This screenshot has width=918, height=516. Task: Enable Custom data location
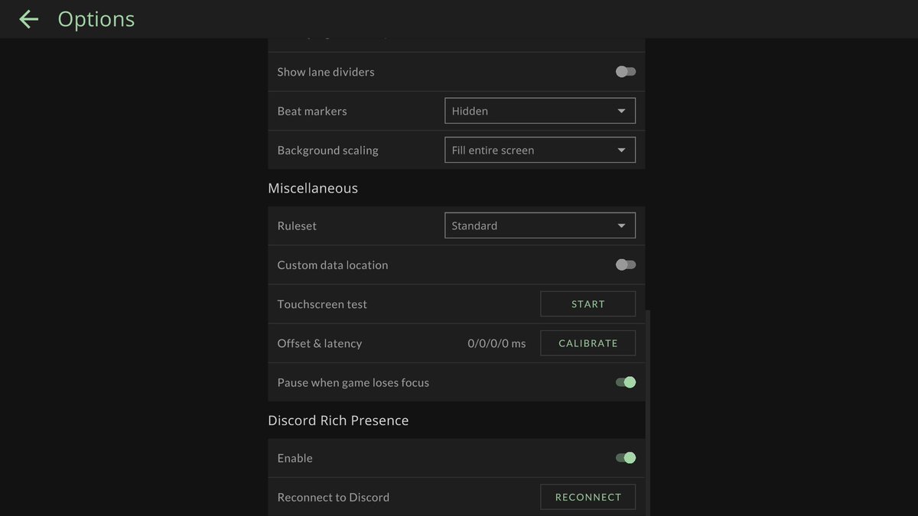[625, 264]
